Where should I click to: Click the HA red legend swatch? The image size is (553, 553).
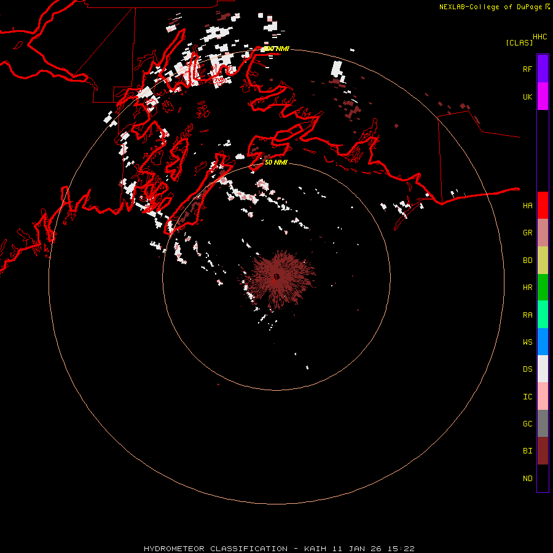click(543, 205)
